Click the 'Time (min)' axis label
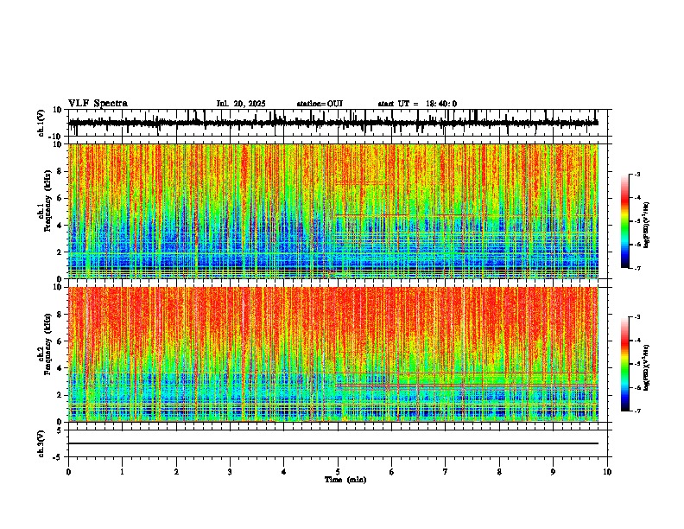 [345, 480]
